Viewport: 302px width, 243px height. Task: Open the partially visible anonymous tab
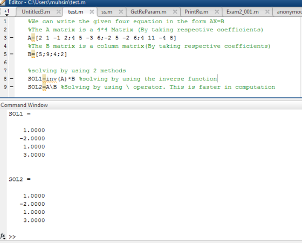[289, 12]
